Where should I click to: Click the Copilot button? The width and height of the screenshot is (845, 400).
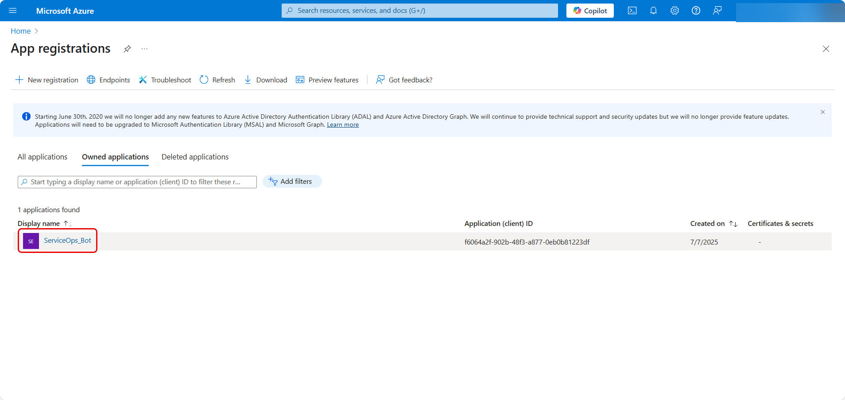(x=590, y=11)
